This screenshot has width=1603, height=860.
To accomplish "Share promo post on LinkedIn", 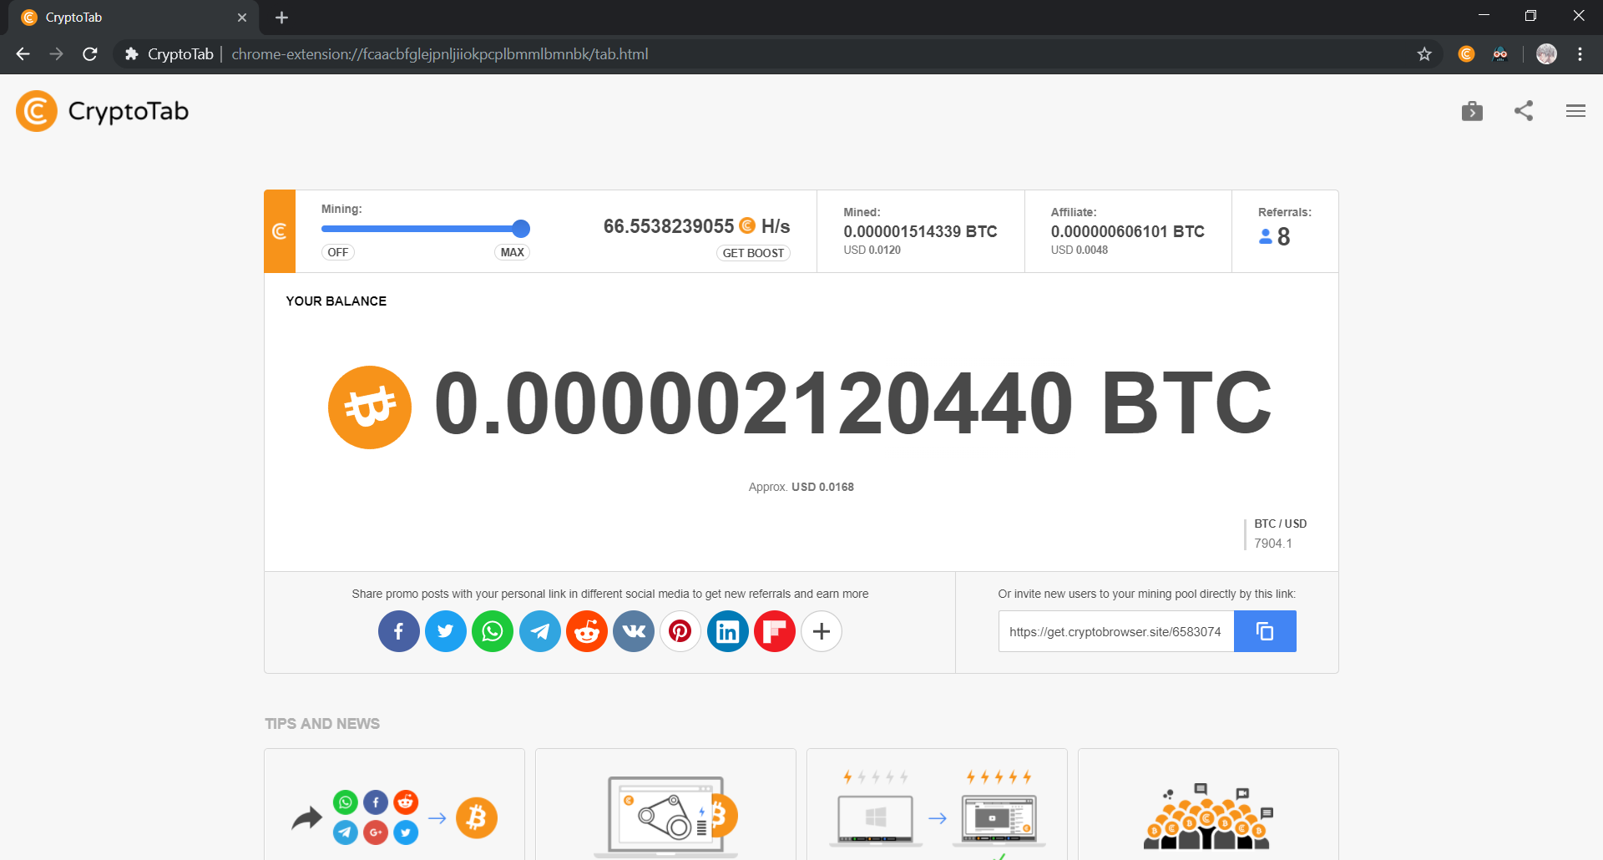I will (728, 631).
